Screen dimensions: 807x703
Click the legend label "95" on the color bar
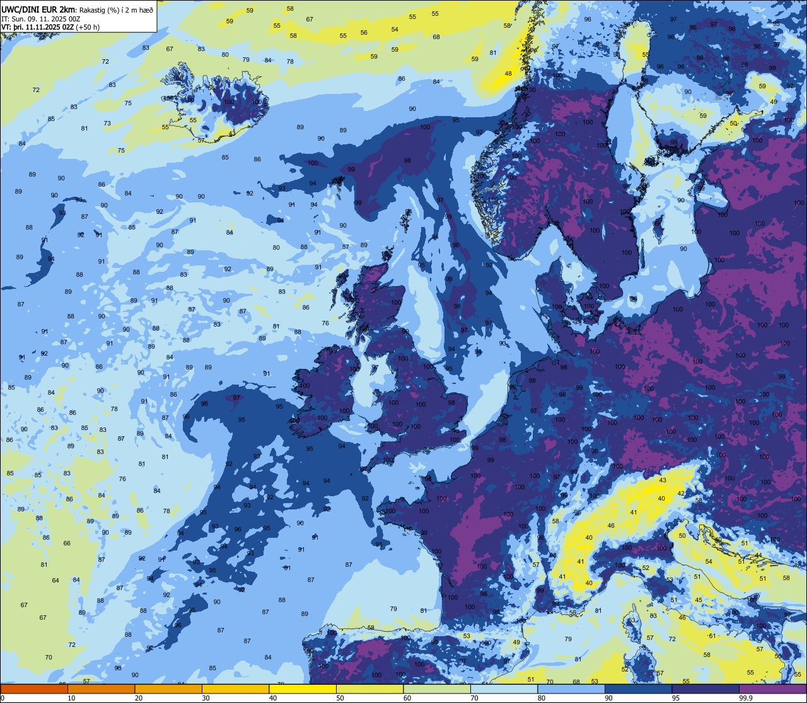(676, 698)
